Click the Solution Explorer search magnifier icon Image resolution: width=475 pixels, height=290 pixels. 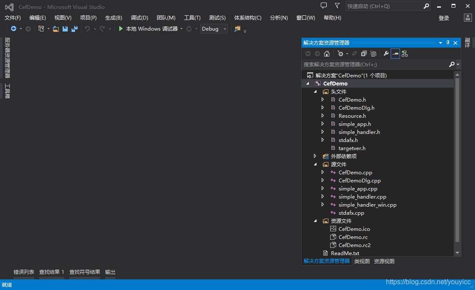point(452,64)
